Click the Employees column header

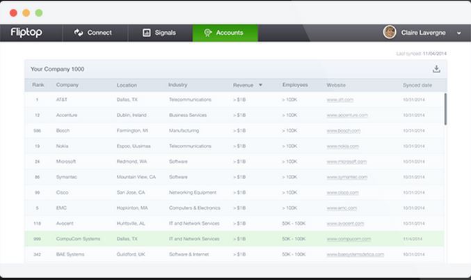295,85
